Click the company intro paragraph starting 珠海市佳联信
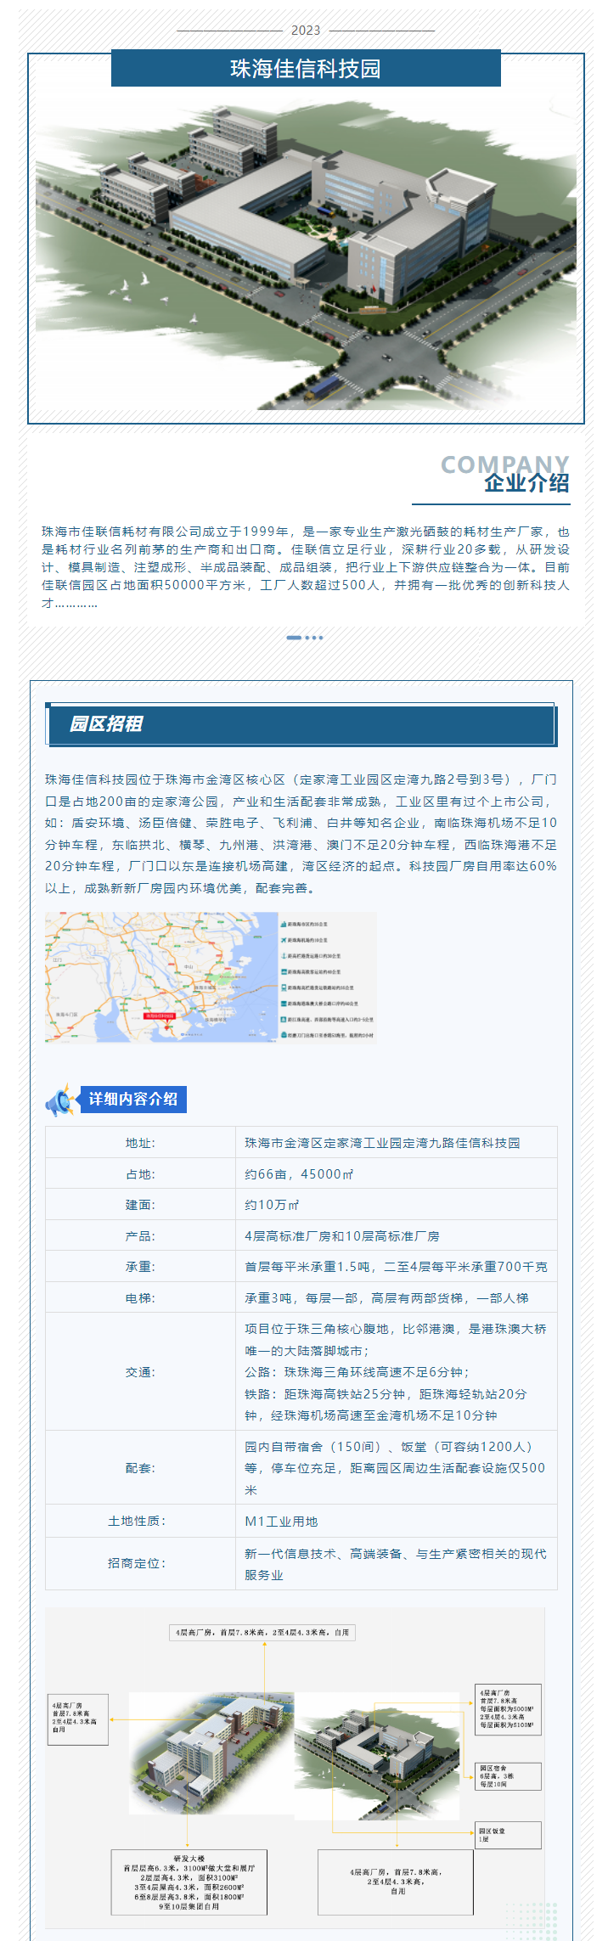 (306, 567)
